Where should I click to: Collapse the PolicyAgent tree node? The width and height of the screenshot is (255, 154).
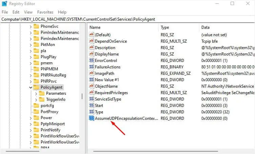[x=31, y=87]
